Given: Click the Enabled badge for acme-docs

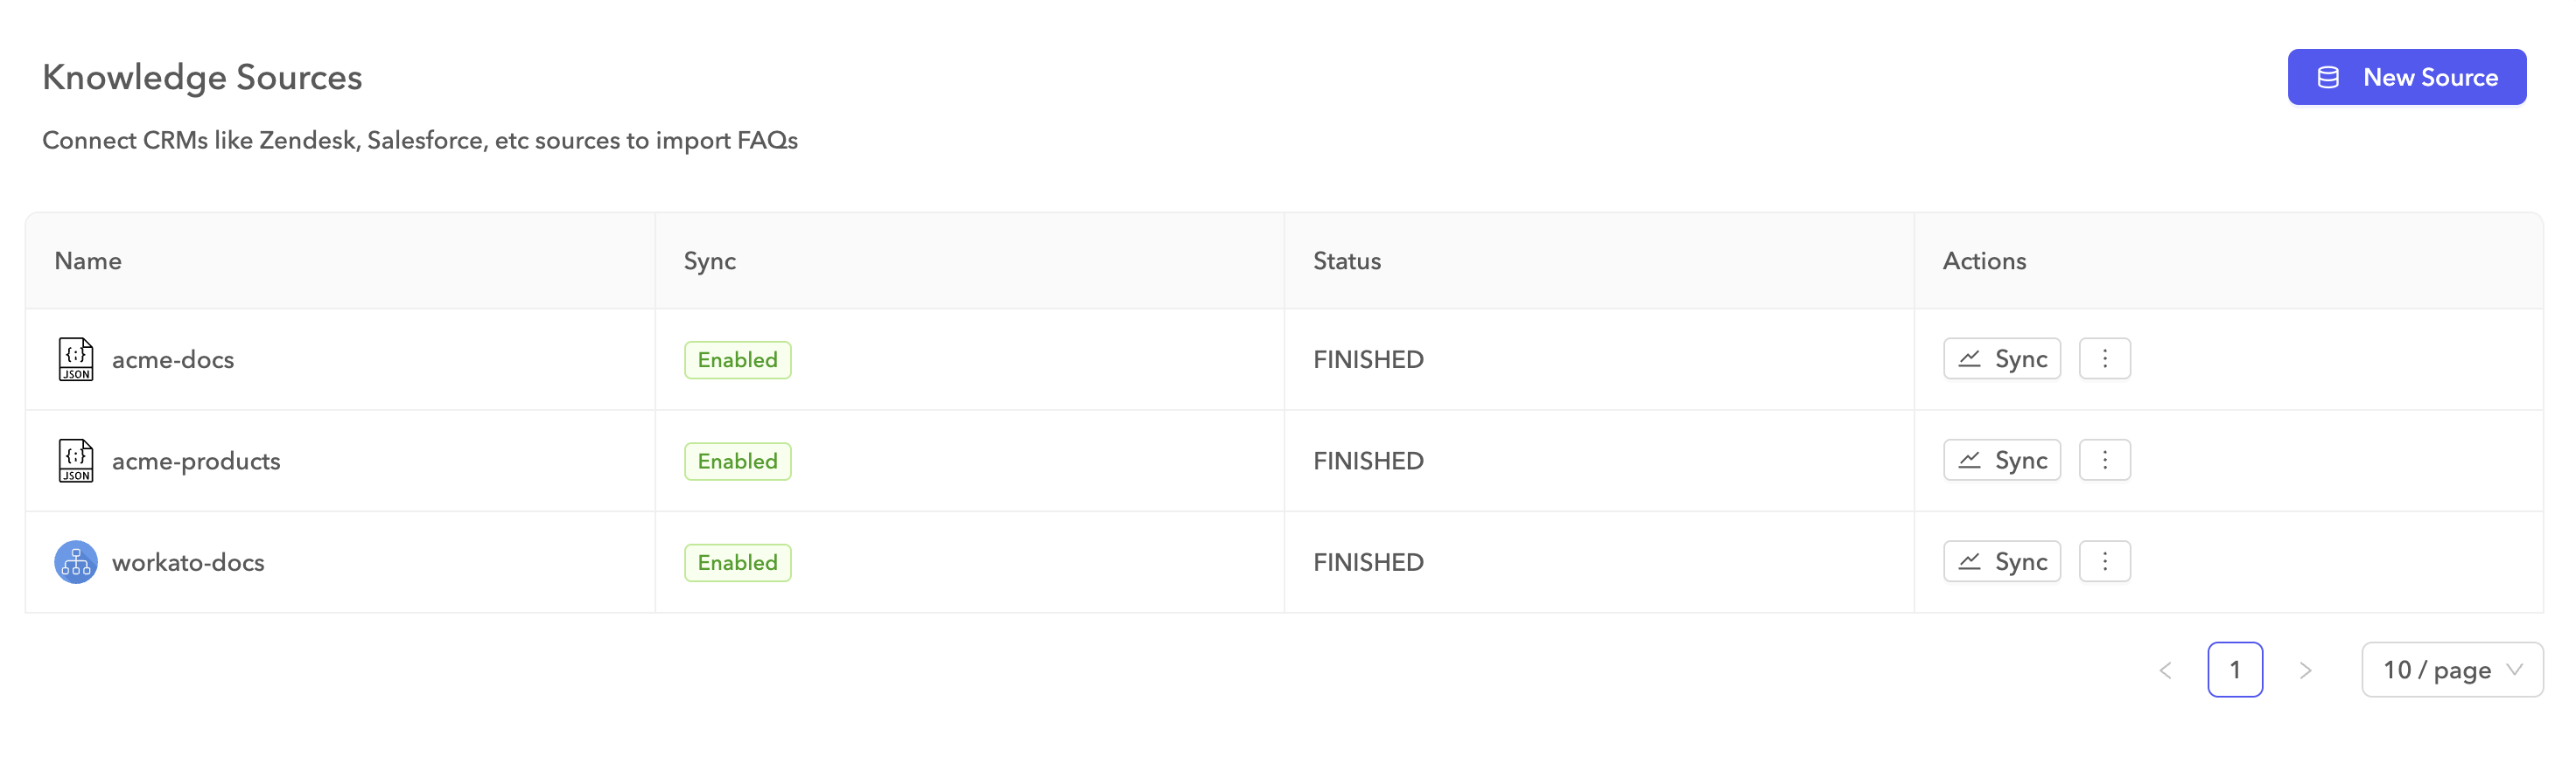Looking at the screenshot, I should [x=737, y=360].
